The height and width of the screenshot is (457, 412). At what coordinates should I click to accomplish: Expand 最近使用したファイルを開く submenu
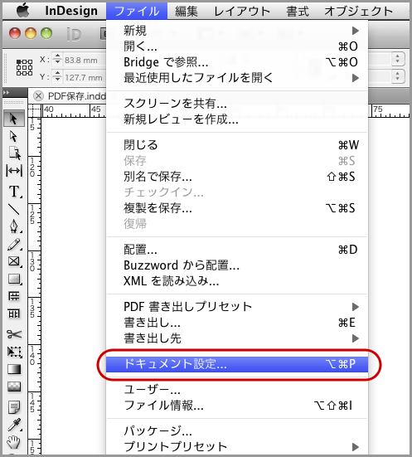coord(237,77)
